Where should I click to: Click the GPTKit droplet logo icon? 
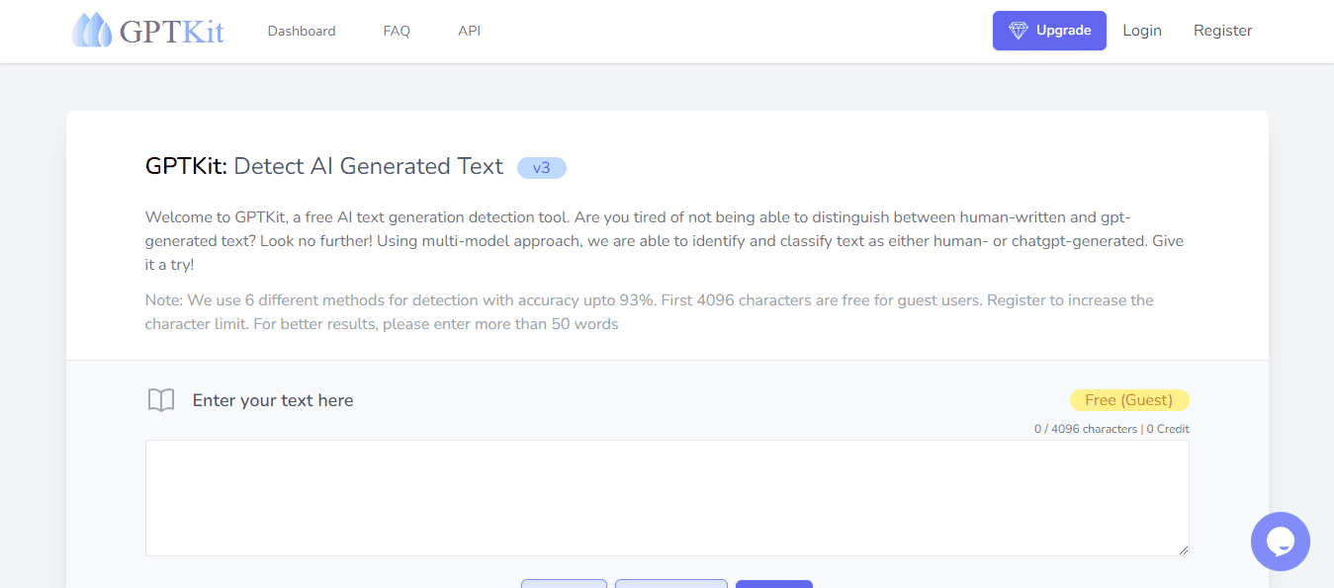pos(92,31)
